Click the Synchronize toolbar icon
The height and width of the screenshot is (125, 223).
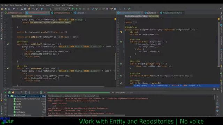tap(9, 9)
